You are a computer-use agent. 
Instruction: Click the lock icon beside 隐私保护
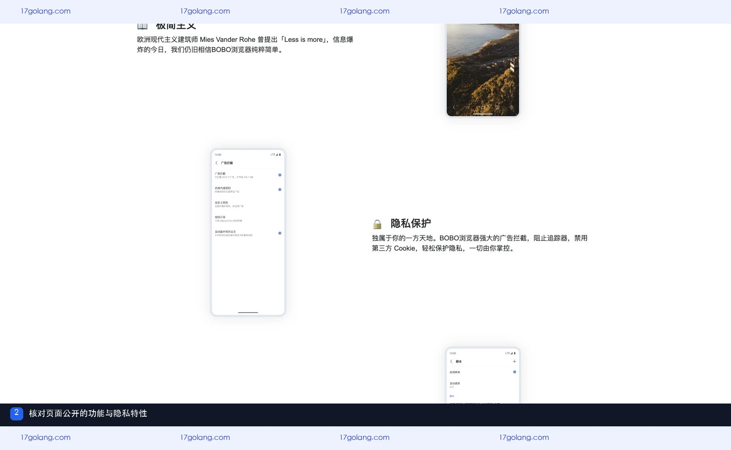pyautogui.click(x=377, y=224)
